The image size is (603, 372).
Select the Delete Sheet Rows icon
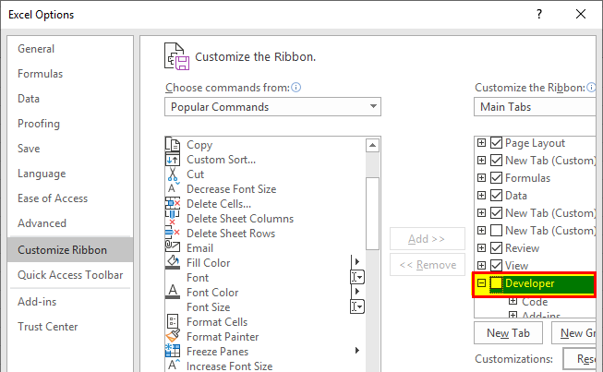pyautogui.click(x=173, y=233)
